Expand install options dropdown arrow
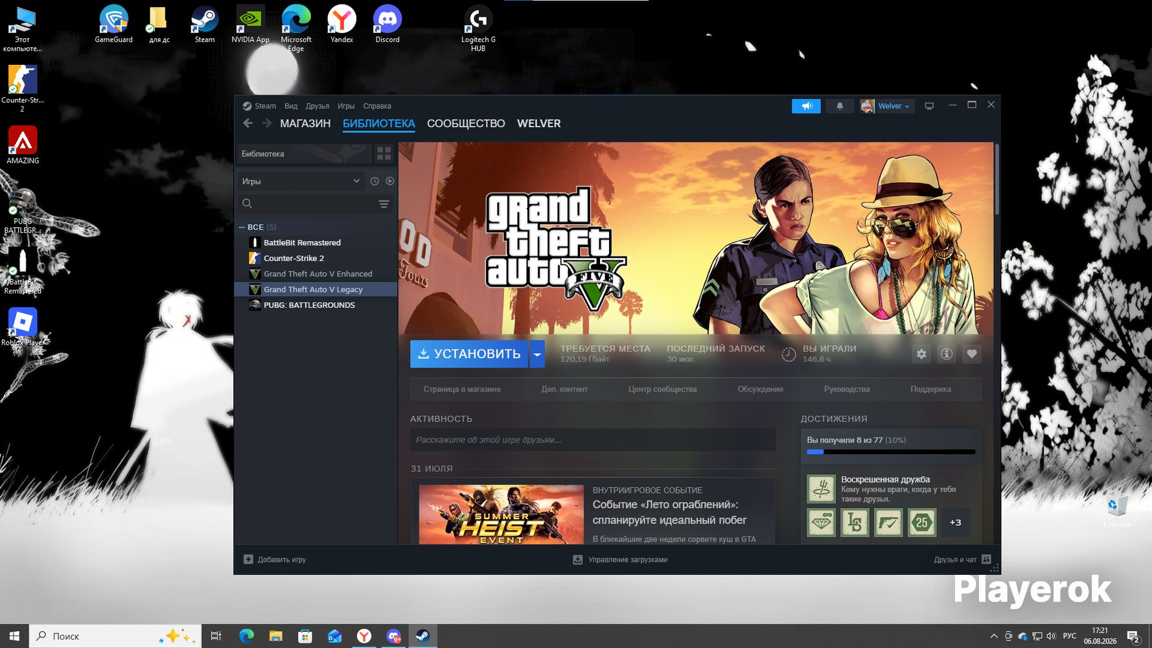The image size is (1152, 648). click(537, 354)
